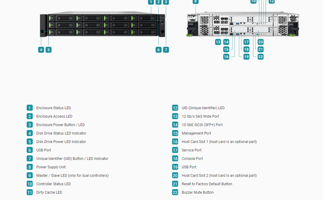323x200 pixels.
Task: Select the text 'Controller Status LED'
Action: (54, 184)
